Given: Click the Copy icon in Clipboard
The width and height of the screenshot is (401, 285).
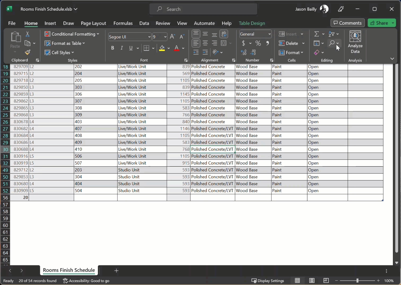Looking at the screenshot, I should tap(27, 43).
